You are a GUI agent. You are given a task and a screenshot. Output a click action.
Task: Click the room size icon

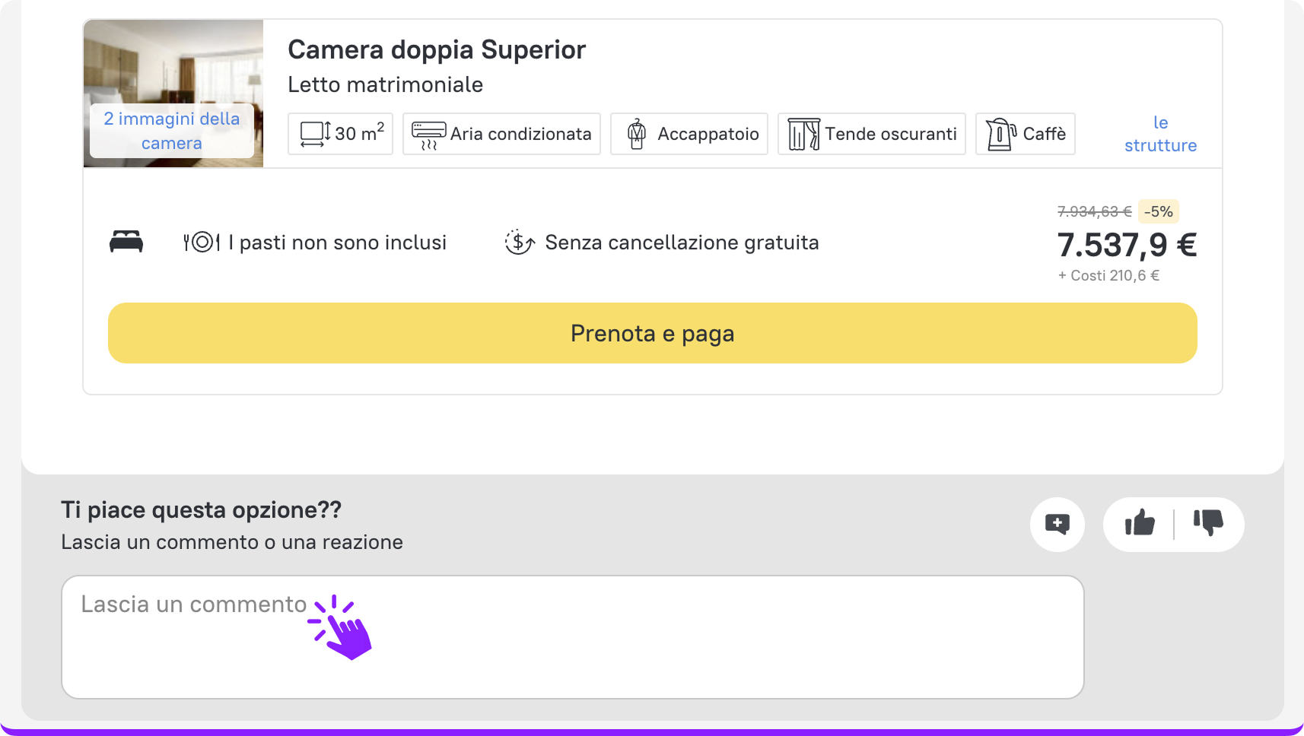[316, 135]
